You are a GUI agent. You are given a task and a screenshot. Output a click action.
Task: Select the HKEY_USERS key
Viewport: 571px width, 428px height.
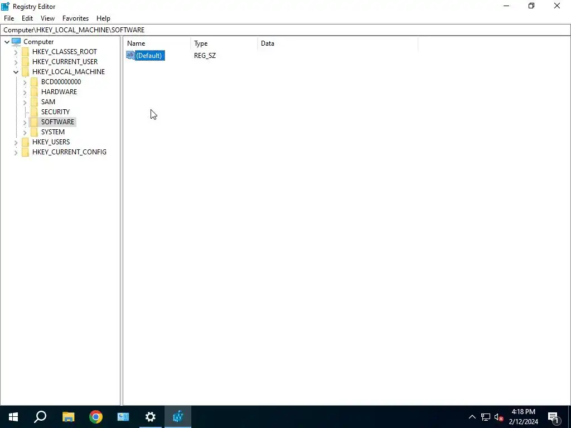click(x=51, y=142)
